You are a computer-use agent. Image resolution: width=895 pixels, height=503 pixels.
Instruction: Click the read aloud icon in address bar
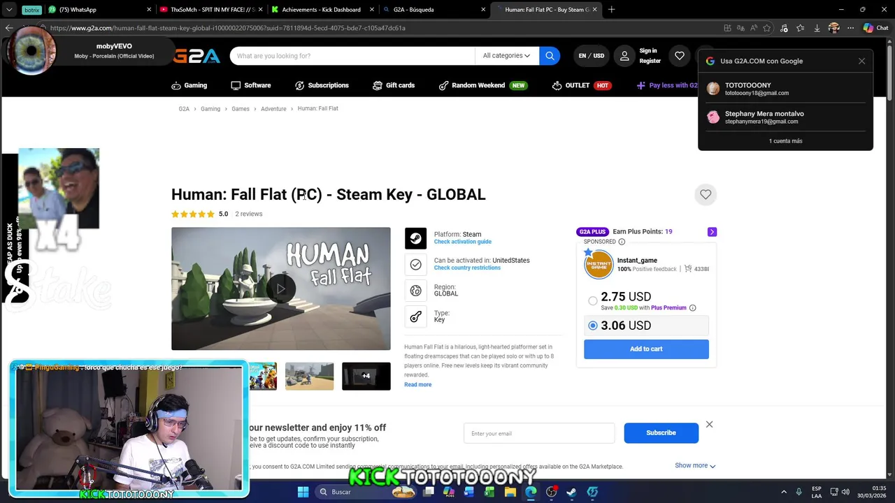coord(754,28)
